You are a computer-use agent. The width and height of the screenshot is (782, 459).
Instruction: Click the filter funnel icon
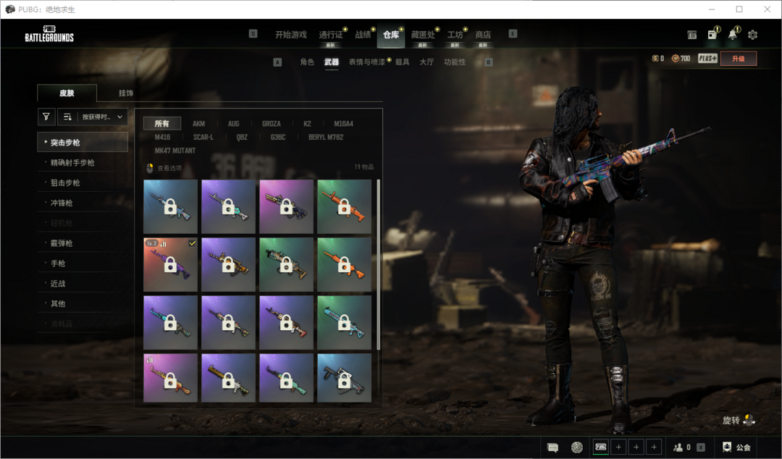46,117
